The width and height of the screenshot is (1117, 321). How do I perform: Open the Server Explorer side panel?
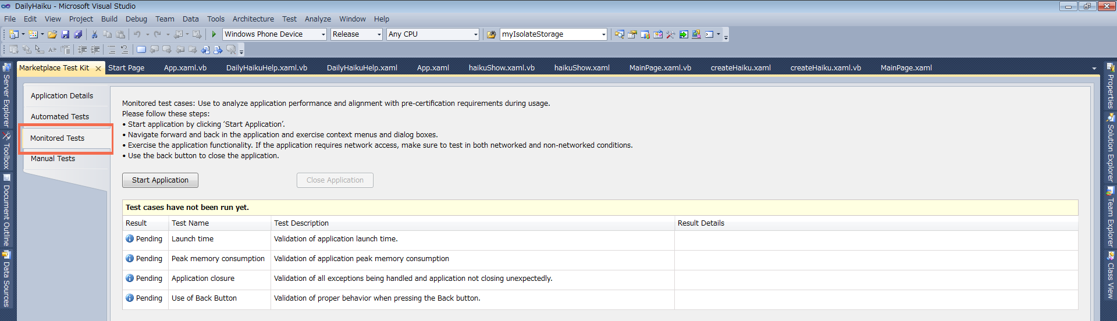6,95
